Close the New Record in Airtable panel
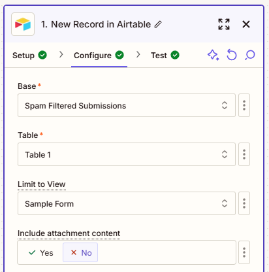The width and height of the screenshot is (269, 272). 246,24
